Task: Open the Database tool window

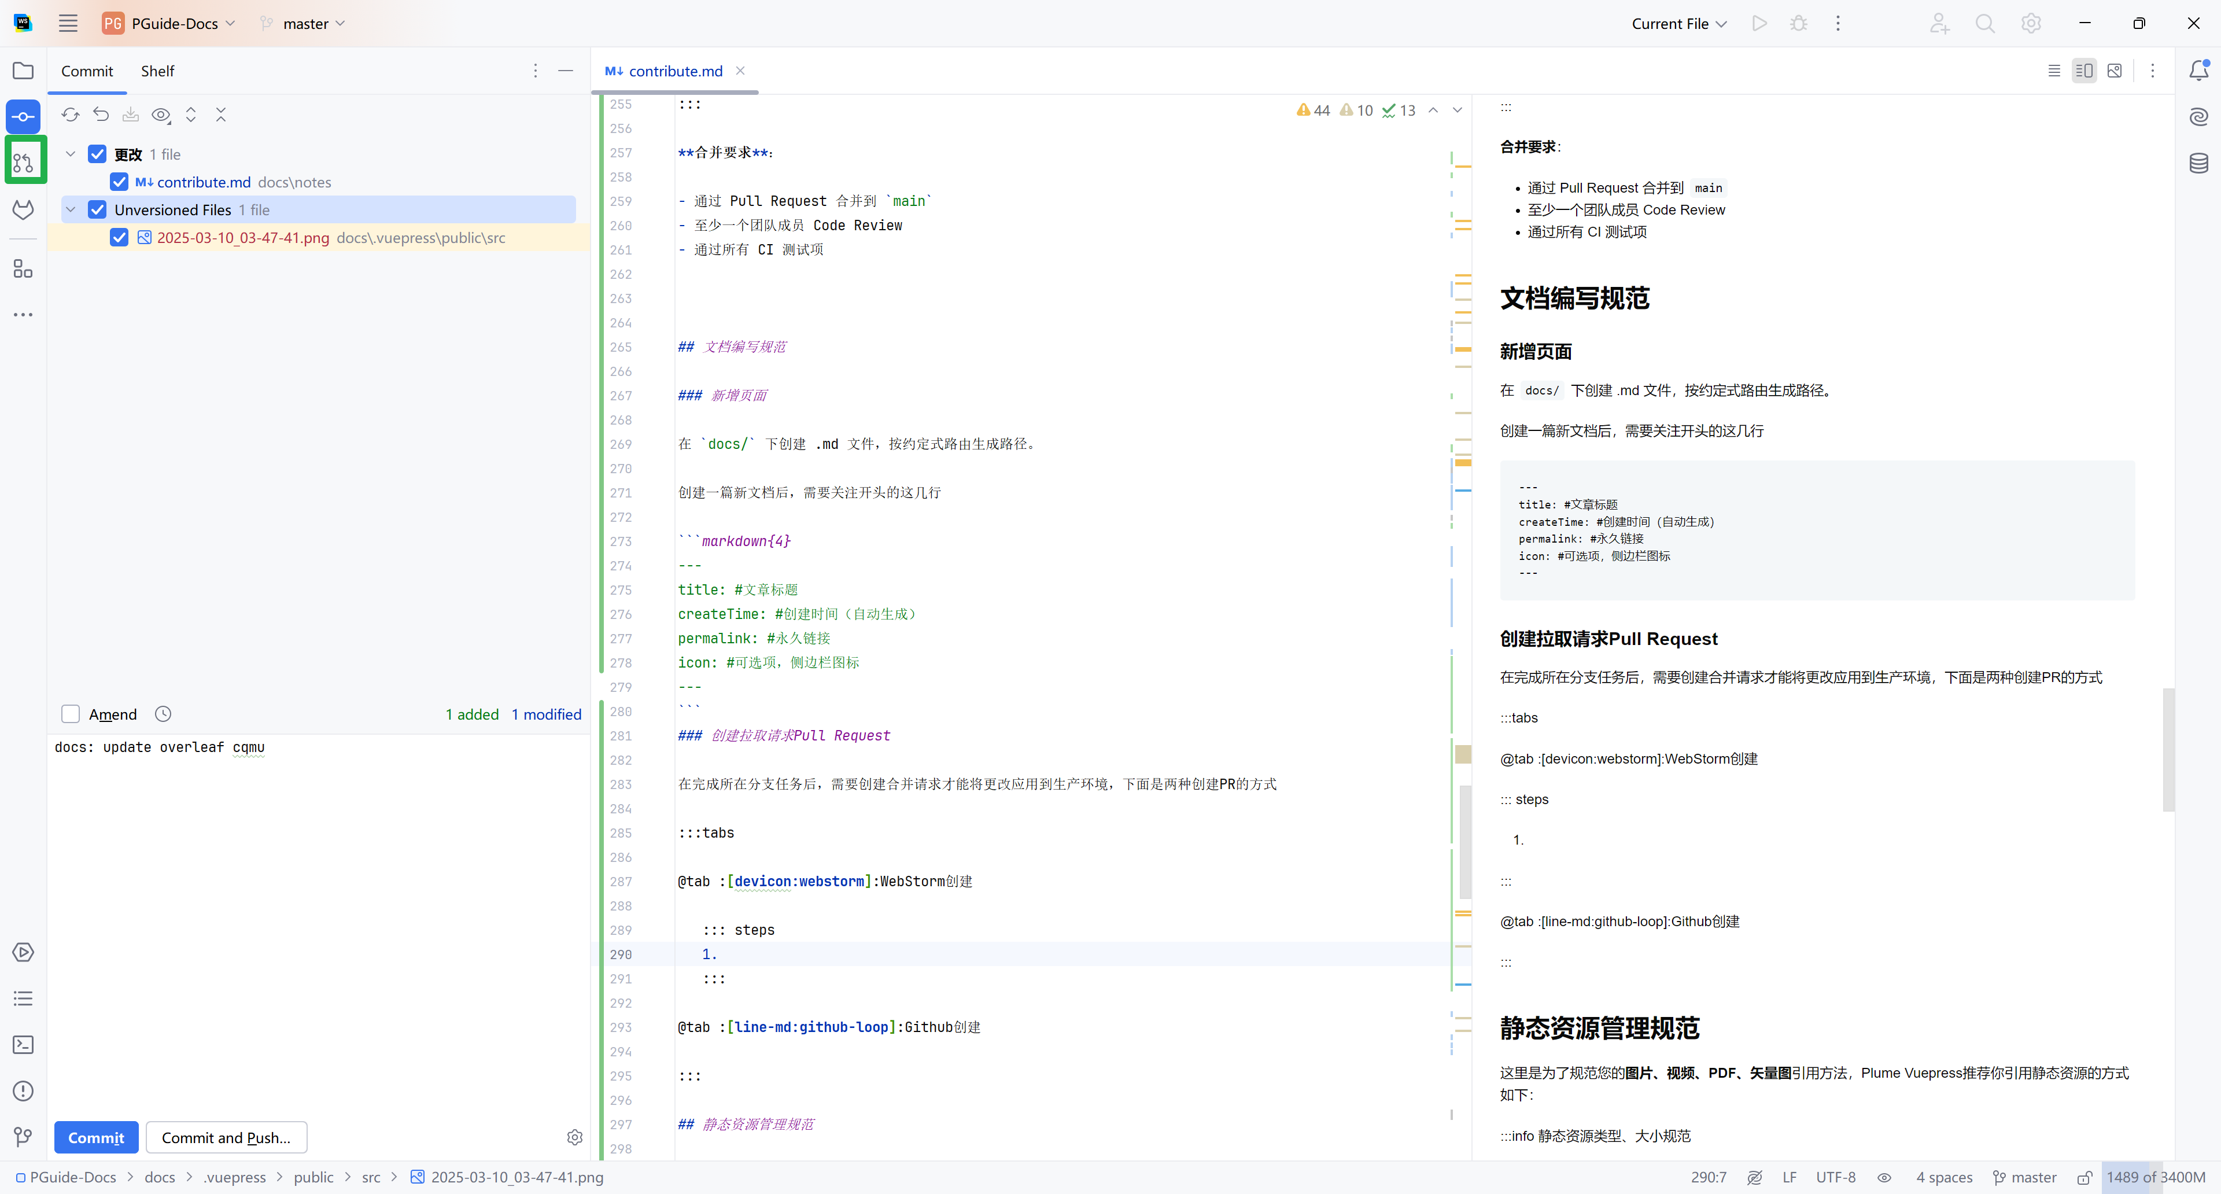Action: click(2198, 162)
